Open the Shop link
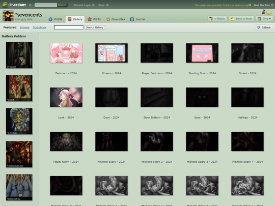This screenshot has height=206, width=275. point(101,5)
